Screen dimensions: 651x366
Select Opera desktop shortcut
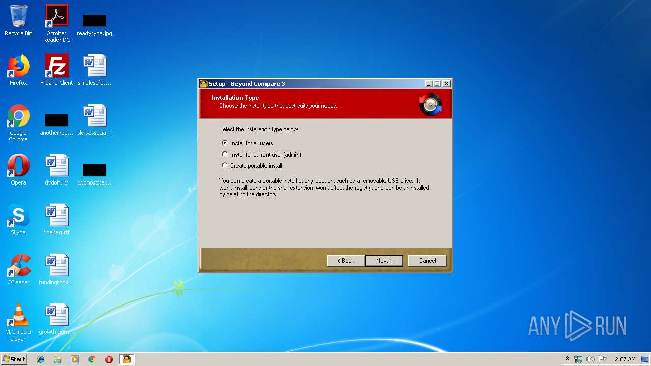[x=18, y=169]
